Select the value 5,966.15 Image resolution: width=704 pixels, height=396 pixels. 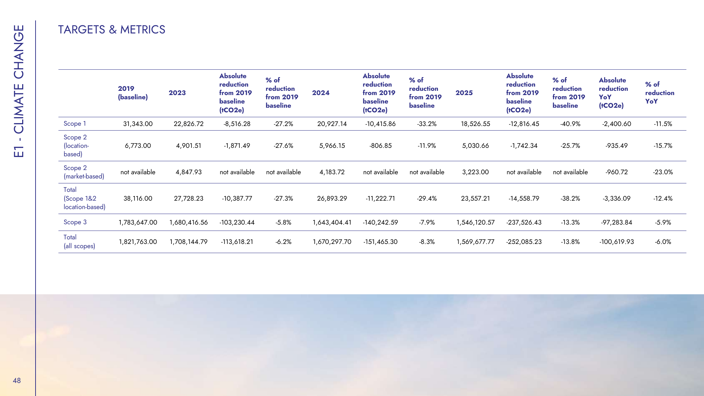[332, 146]
